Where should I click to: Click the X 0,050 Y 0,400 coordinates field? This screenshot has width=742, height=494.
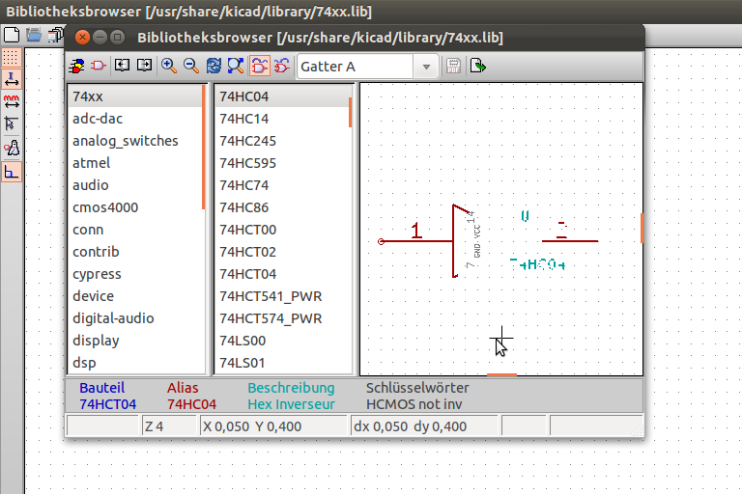273,426
